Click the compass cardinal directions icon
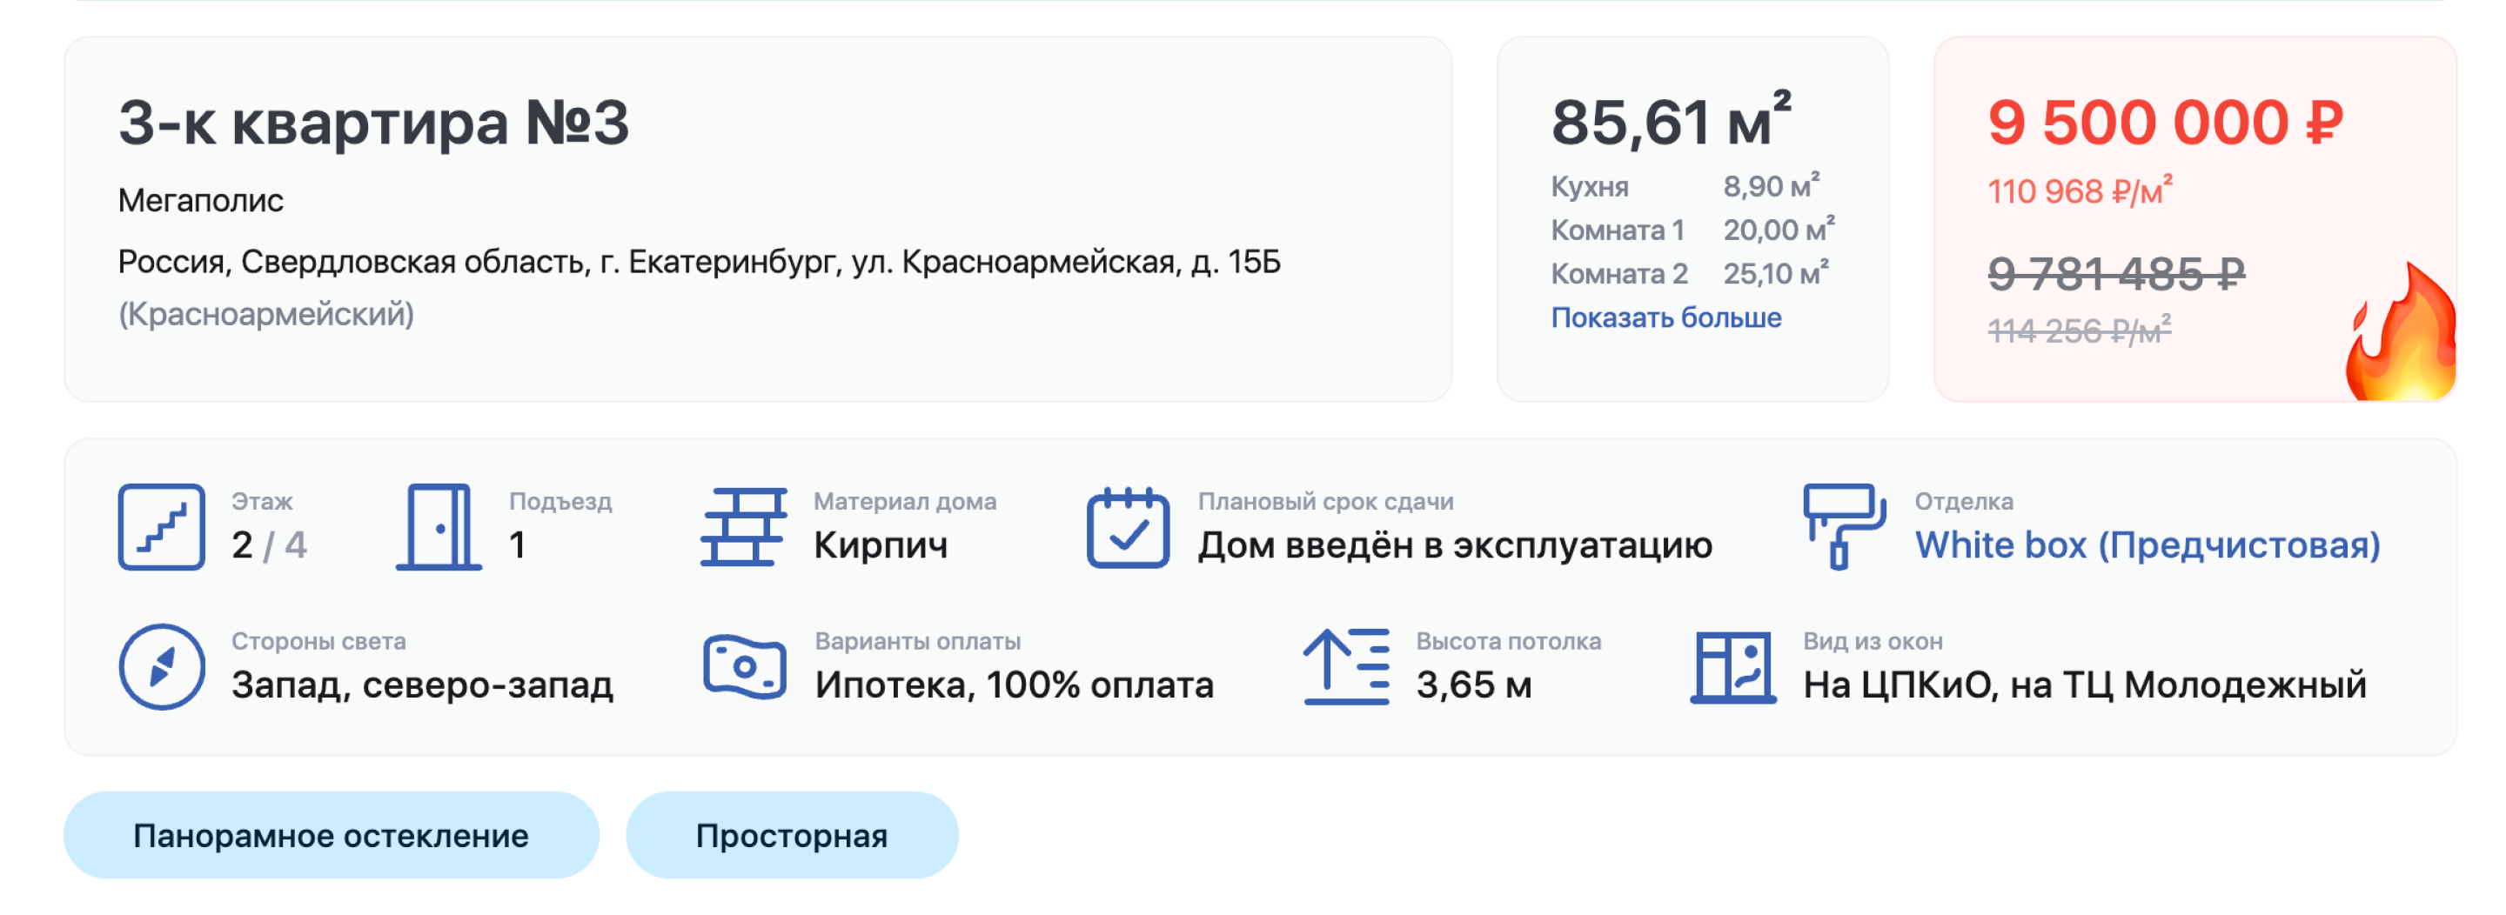 pos(162,666)
